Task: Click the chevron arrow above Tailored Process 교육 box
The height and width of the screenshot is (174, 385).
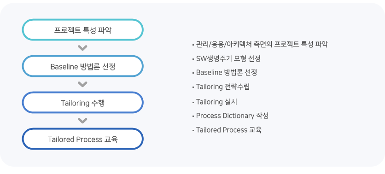Action: tap(82, 121)
